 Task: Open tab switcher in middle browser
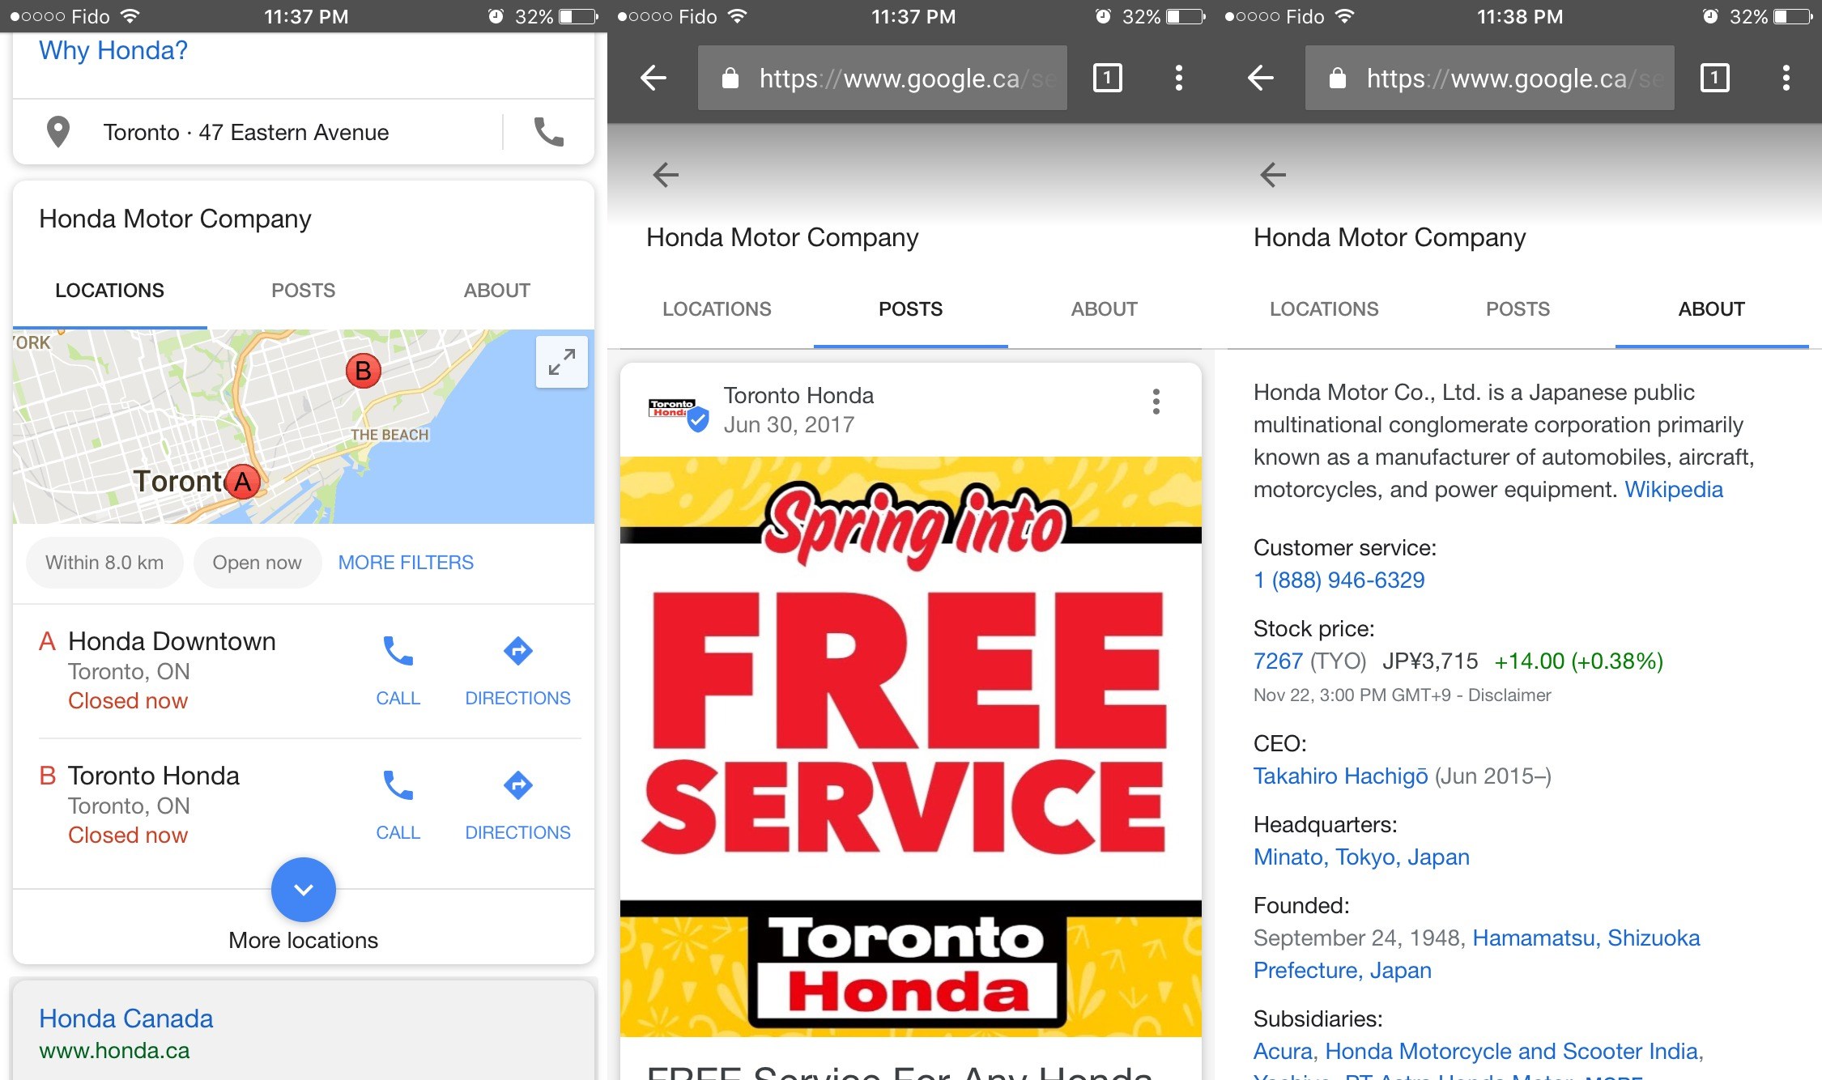[1107, 78]
